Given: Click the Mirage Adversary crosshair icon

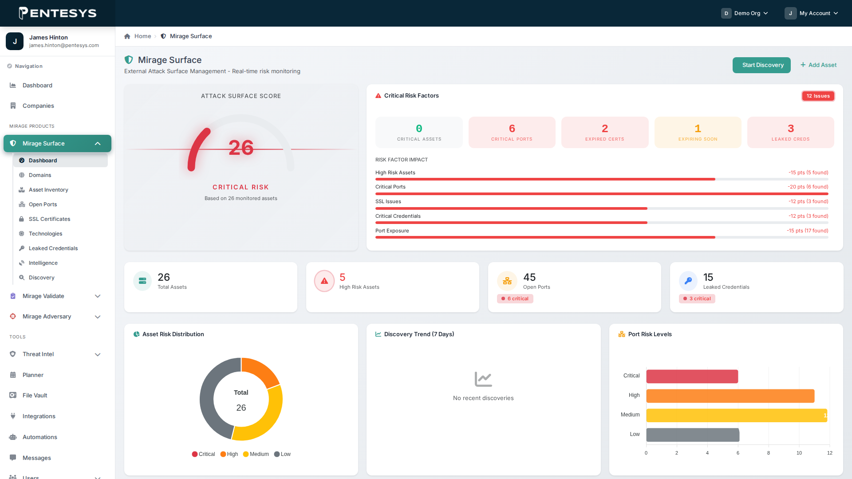Looking at the screenshot, I should click(13, 316).
